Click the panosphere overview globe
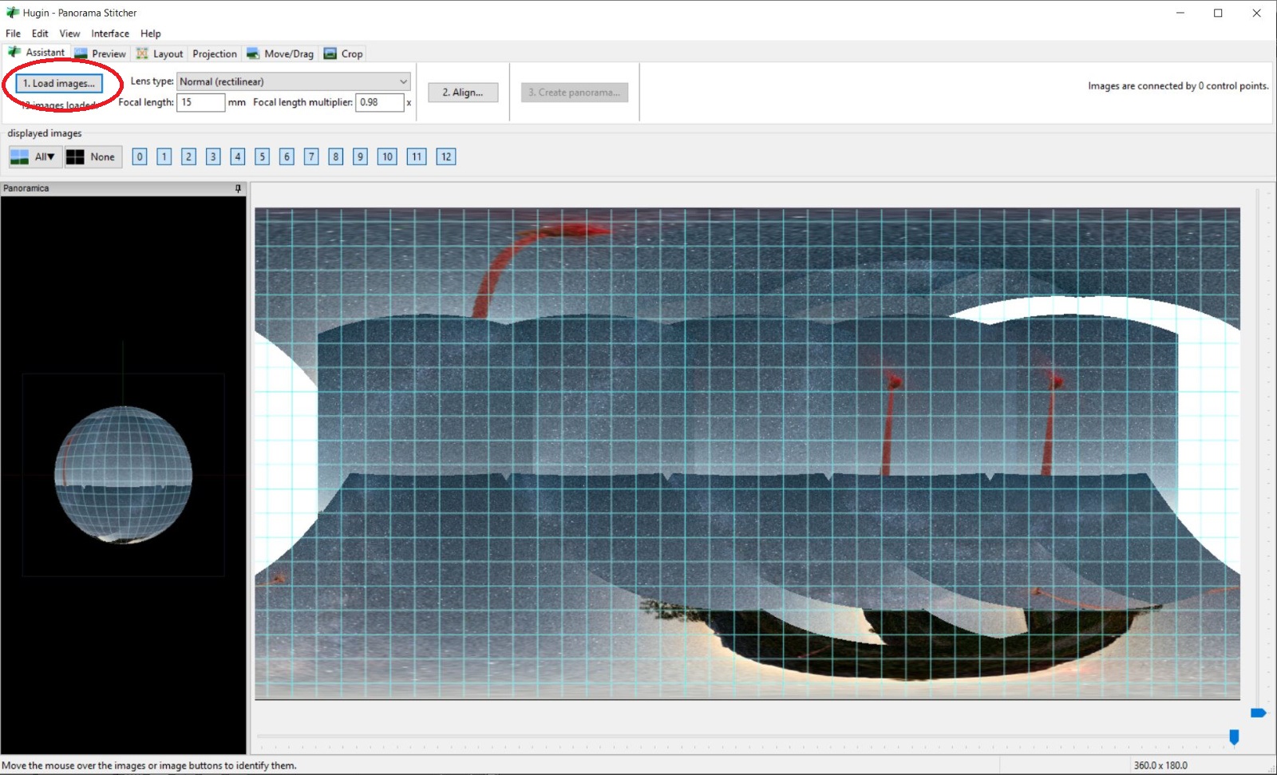The width and height of the screenshot is (1277, 775). [x=123, y=474]
